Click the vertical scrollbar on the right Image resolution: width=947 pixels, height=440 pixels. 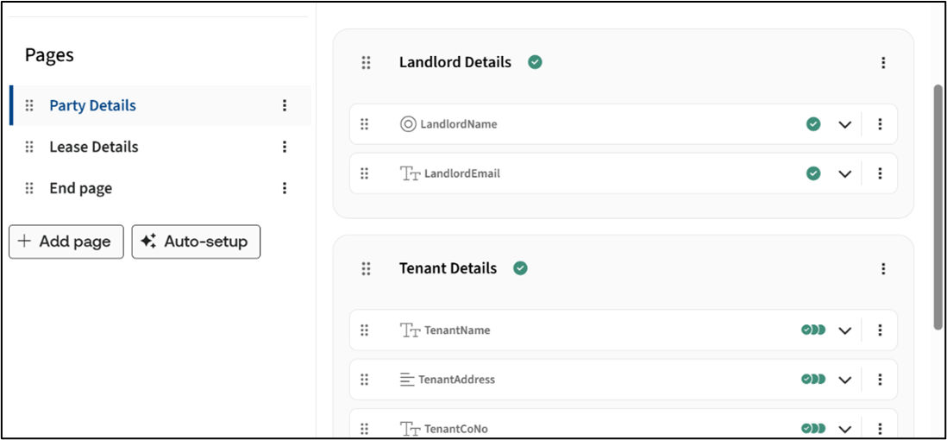tap(938, 207)
